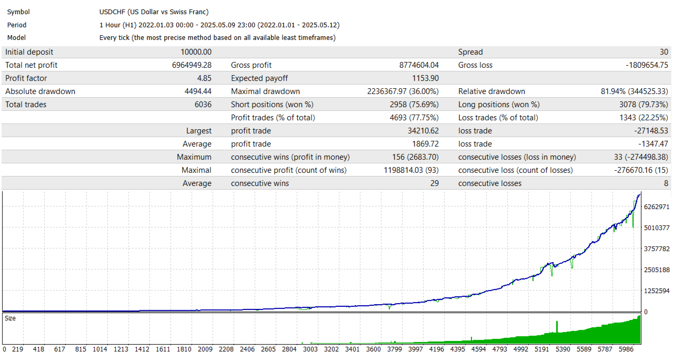The width and height of the screenshot is (673, 352).
Task: Select the Spread value 30
Action: click(664, 52)
